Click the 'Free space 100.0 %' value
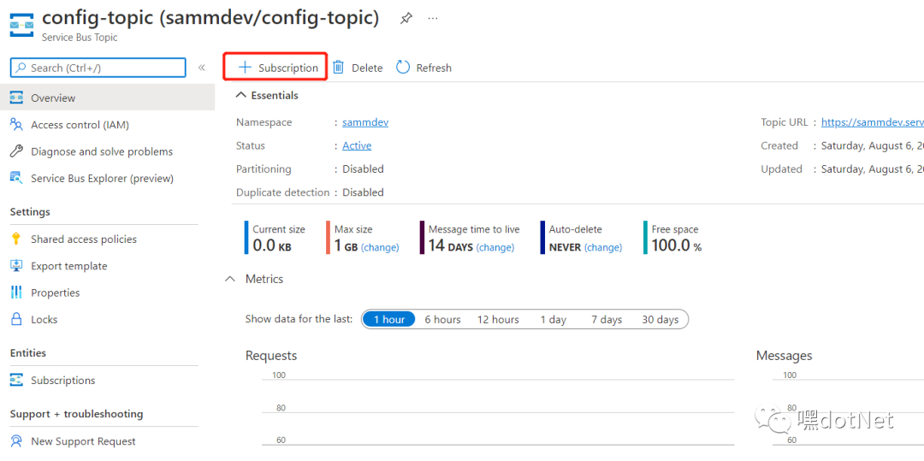The height and width of the screenshot is (461, 924). tap(677, 246)
